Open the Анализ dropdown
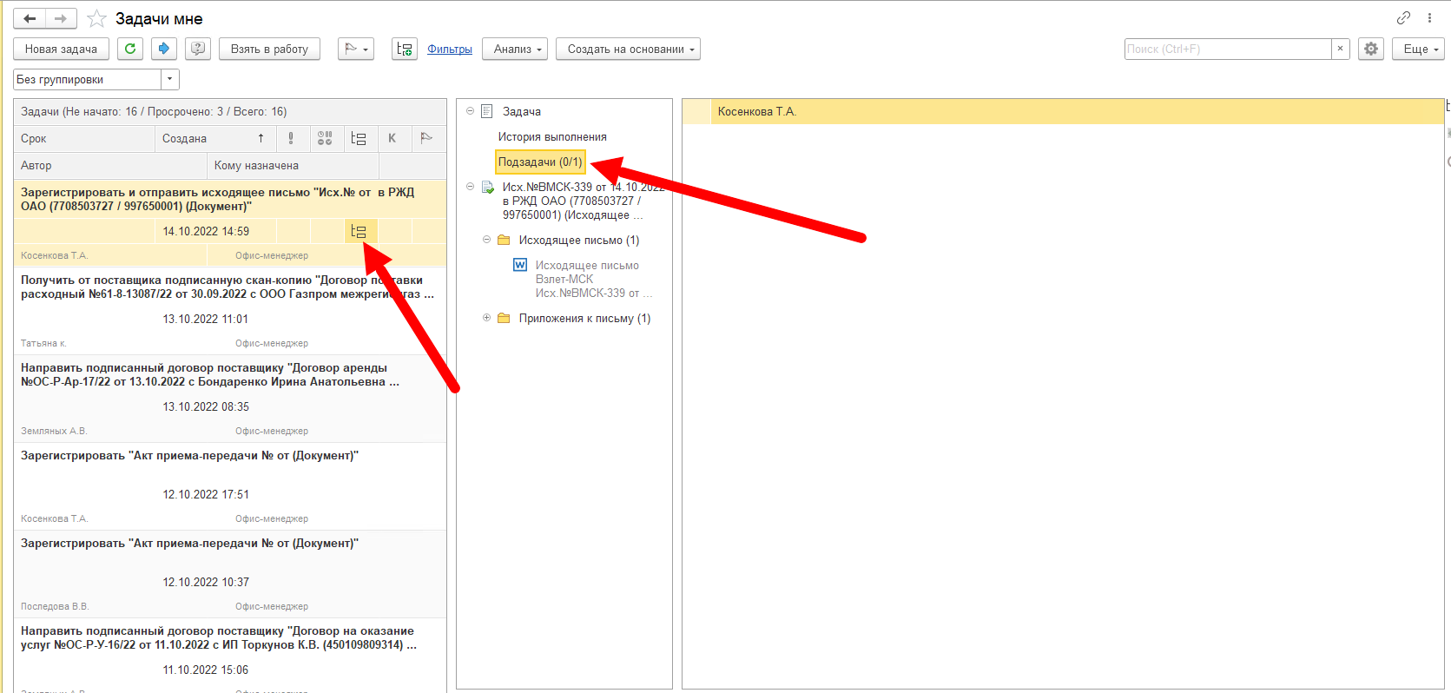Image resolution: width=1451 pixels, height=693 pixels. pos(515,49)
